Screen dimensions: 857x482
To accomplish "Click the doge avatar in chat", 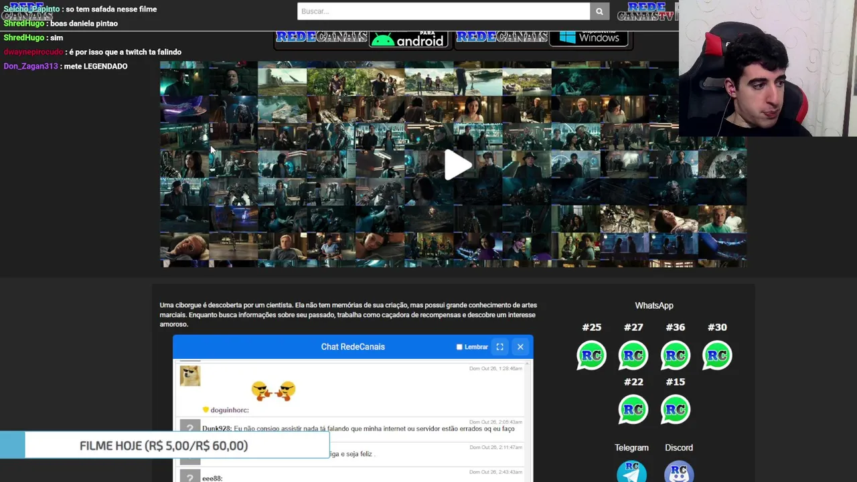I will click(x=190, y=376).
